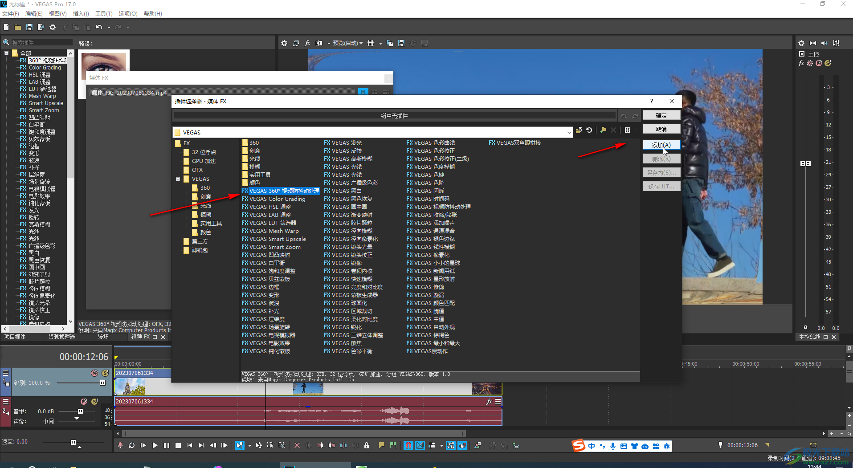Open the preview quality 预览(自动) dropdown
Screen dimensions: 853x468
tap(347, 43)
